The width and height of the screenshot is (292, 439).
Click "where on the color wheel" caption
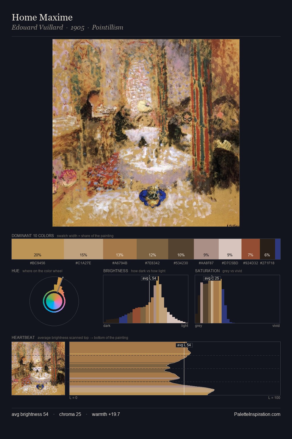tap(42, 271)
